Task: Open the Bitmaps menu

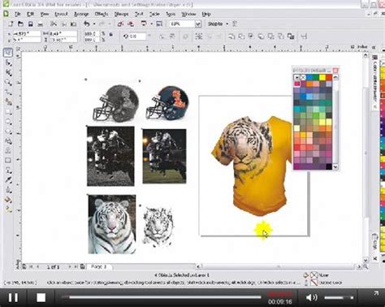Action: pyautogui.click(x=121, y=14)
